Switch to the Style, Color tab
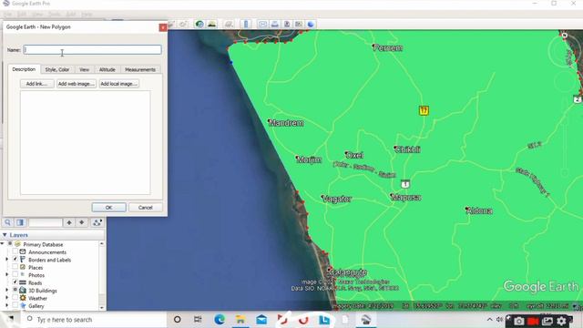 [x=57, y=69]
